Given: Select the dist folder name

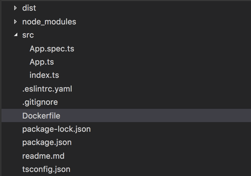Looking at the screenshot, I should click(29, 8).
